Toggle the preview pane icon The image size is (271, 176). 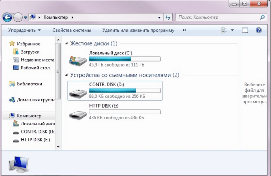click(x=245, y=30)
